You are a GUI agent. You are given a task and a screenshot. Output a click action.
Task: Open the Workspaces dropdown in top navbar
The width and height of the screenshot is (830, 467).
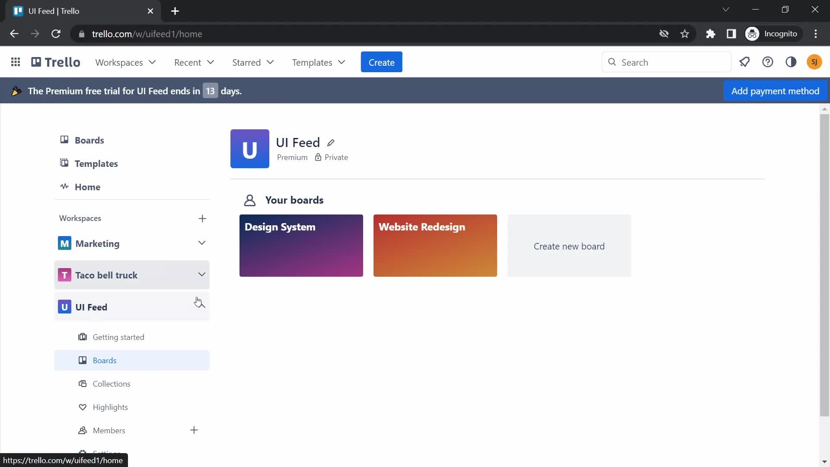pyautogui.click(x=125, y=62)
